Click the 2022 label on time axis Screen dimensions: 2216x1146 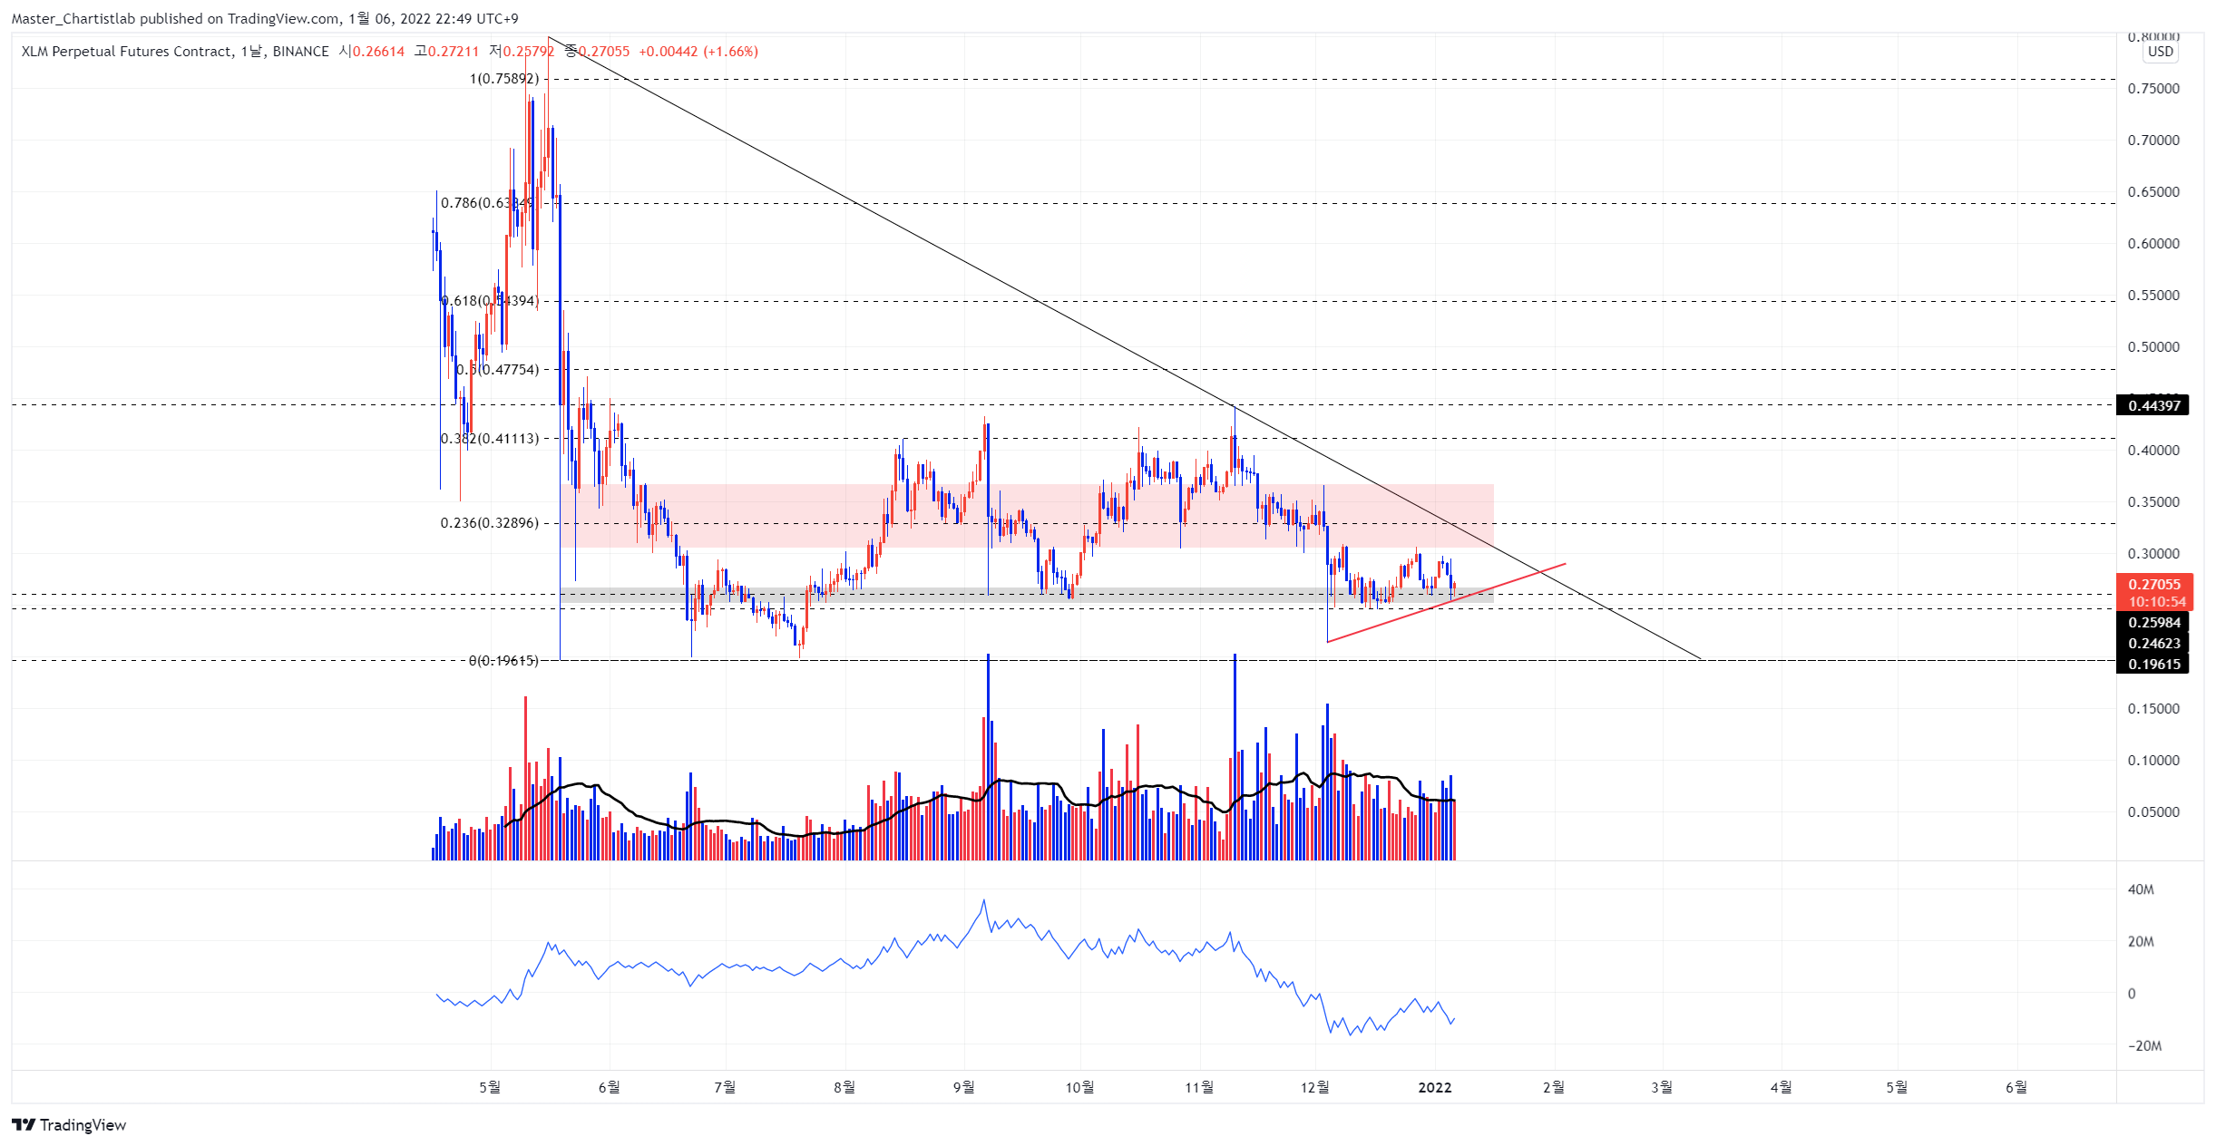[1435, 1087]
